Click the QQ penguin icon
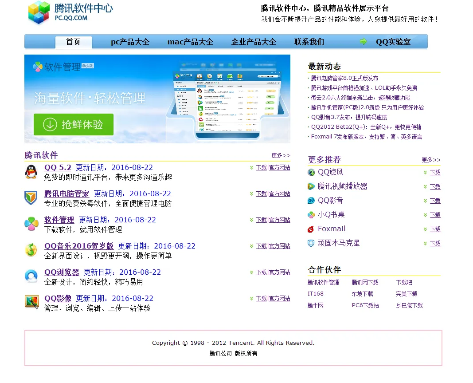 coord(31,172)
